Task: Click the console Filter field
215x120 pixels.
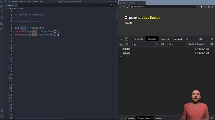Action: (177, 44)
